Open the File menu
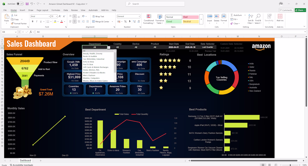The width and height of the screenshot is (308, 166). (x=5, y=10)
